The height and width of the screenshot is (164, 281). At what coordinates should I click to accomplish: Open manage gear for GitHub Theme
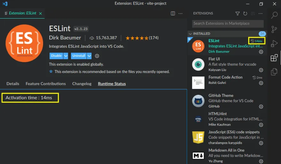(x=261, y=107)
